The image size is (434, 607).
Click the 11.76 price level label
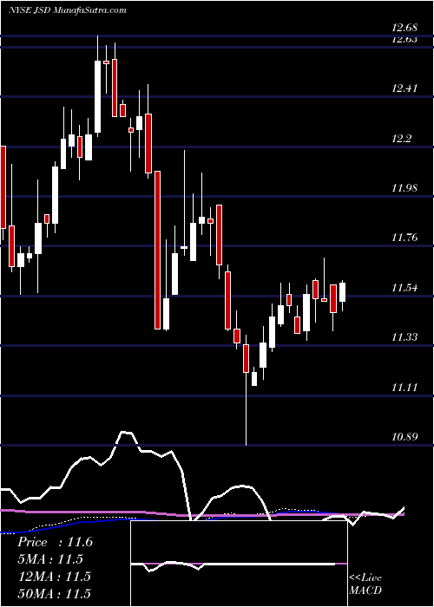point(404,238)
